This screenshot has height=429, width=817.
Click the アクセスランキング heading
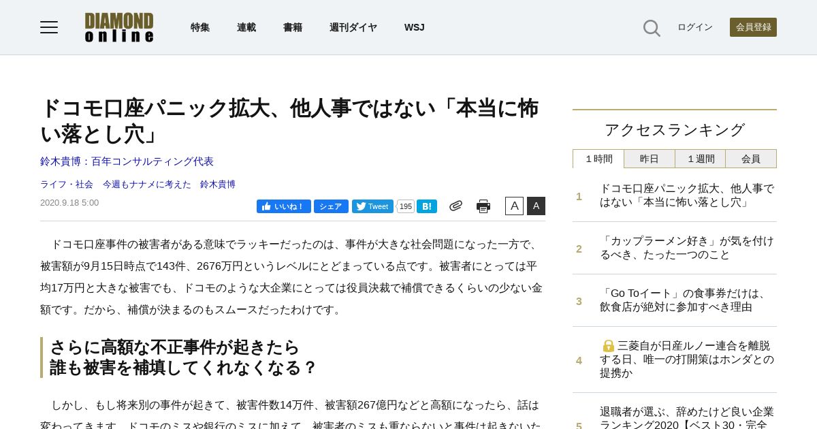(x=675, y=129)
